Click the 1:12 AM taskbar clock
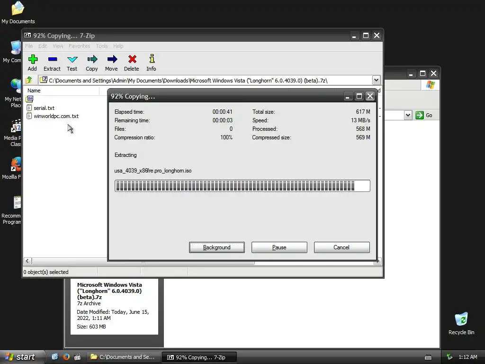Viewport: 485px width, 364px height. point(467,357)
